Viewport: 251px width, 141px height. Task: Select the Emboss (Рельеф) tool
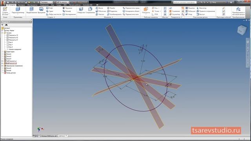67,11
